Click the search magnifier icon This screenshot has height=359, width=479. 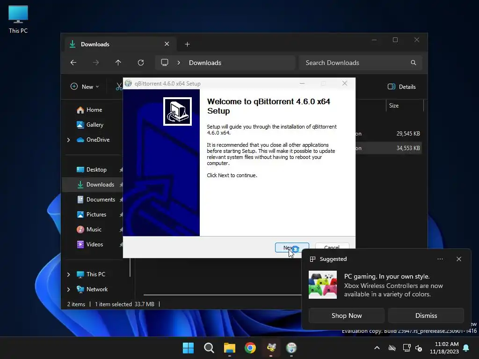click(x=414, y=63)
